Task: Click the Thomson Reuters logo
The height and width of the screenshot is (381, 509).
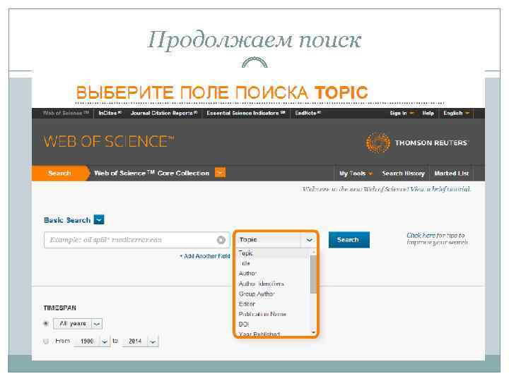Action: [x=418, y=143]
